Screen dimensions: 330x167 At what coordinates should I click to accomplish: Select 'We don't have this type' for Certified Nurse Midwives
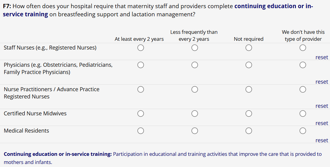tap(303, 114)
